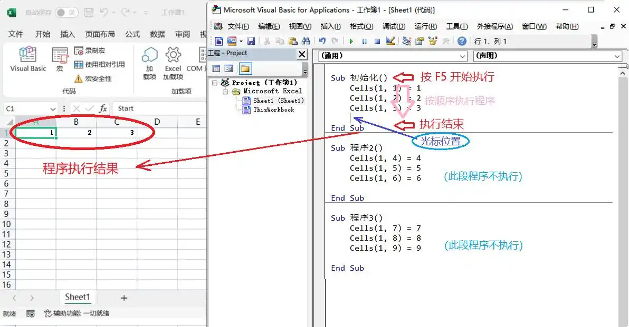Open the Visual Basic editor from the ribbon
The image size is (629, 327).
28,58
